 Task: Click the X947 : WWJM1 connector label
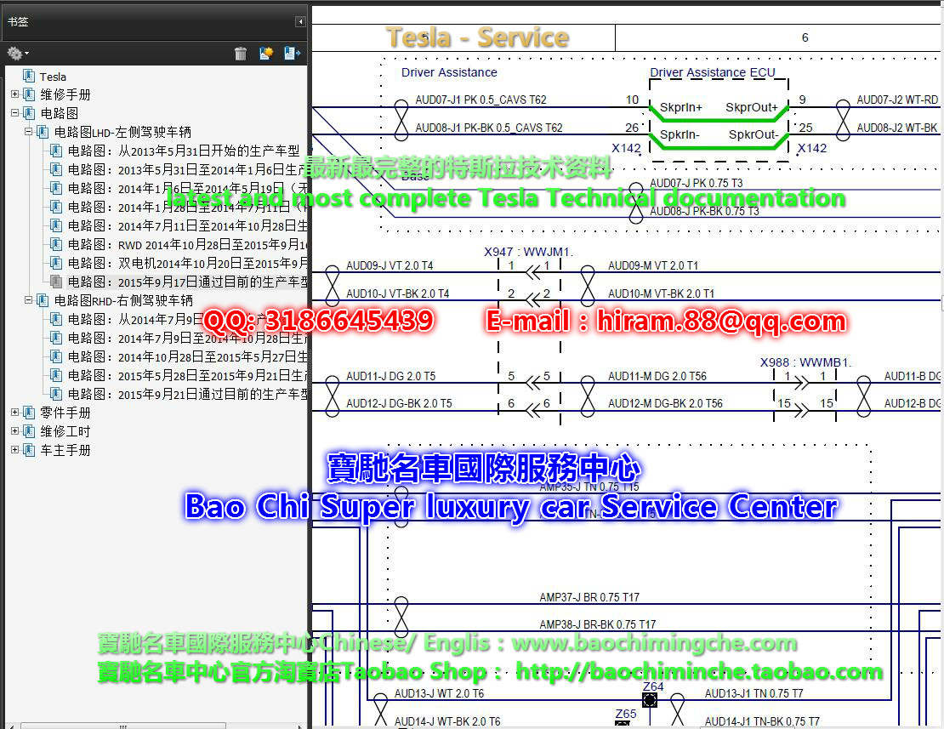point(528,252)
